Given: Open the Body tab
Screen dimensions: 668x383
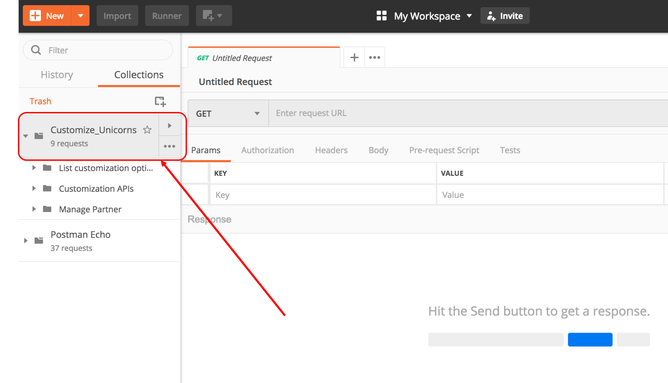Looking at the screenshot, I should click(x=378, y=150).
